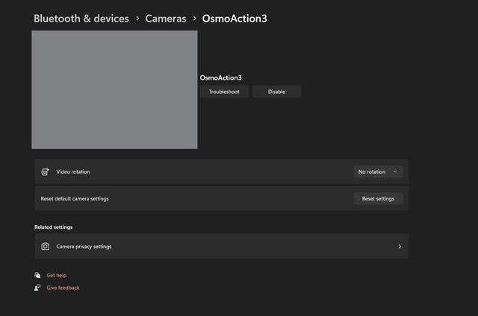
Task: Click the Give feedback icon
Action: (37, 288)
